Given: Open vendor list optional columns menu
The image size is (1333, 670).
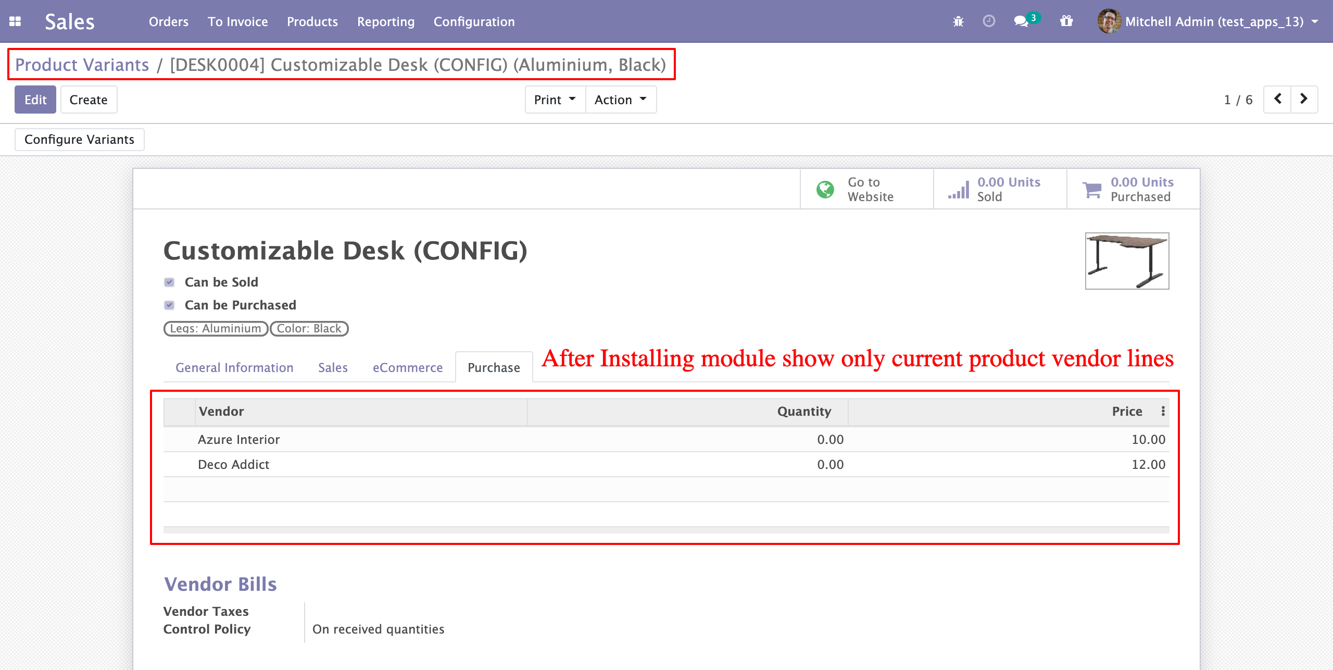Looking at the screenshot, I should pyautogui.click(x=1163, y=411).
